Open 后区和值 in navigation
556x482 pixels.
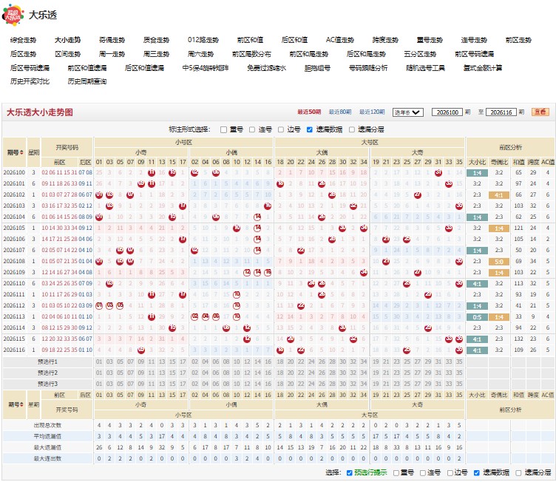point(295,40)
